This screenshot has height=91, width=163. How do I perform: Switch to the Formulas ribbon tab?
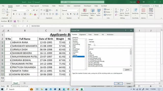coord(45,6)
